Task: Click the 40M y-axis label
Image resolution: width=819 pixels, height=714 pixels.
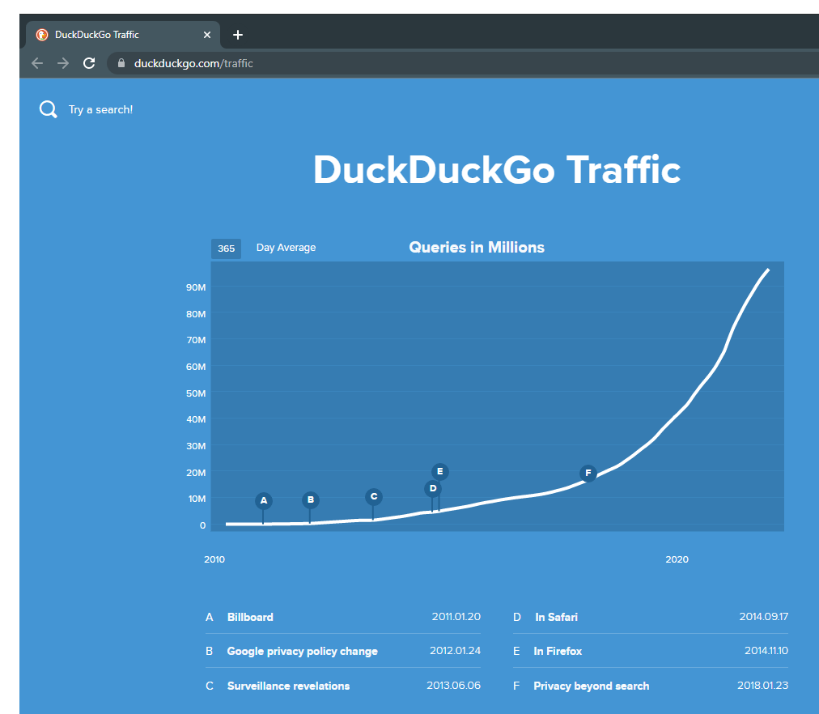Action: click(196, 419)
